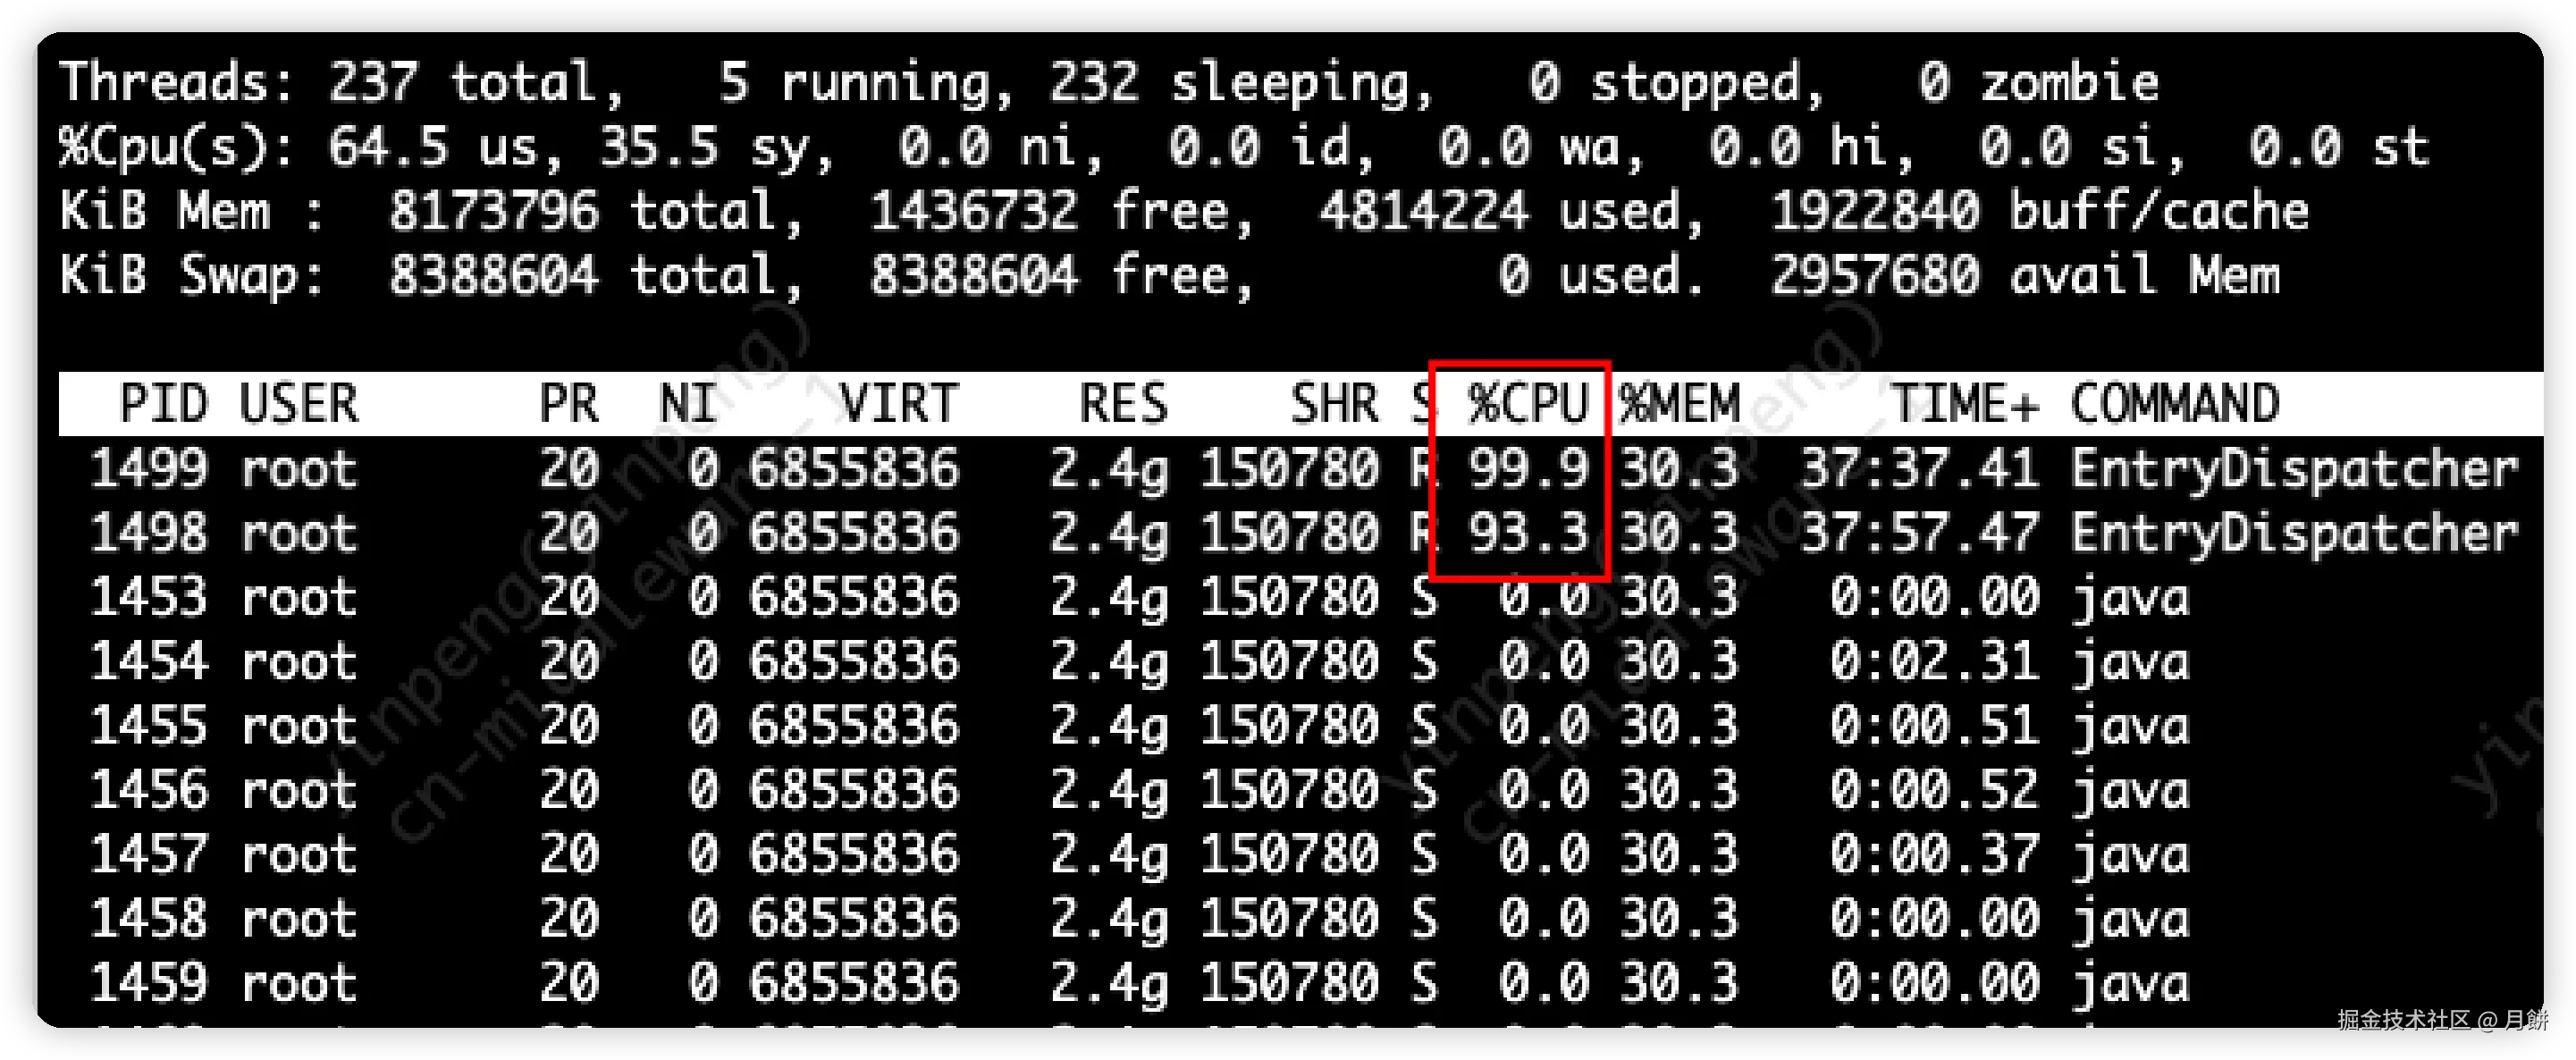Click the RES column header

[1122, 405]
